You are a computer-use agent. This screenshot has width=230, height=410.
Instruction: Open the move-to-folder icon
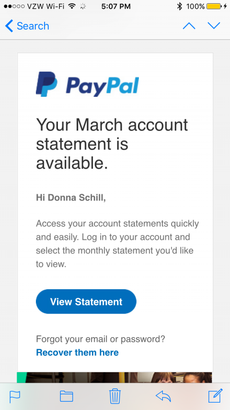pyautogui.click(x=67, y=396)
